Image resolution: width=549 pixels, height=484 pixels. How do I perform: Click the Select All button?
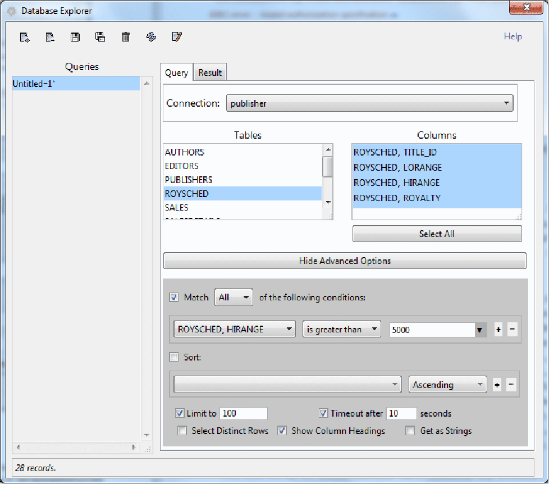click(x=437, y=234)
